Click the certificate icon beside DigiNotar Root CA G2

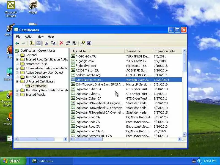(73, 131)
